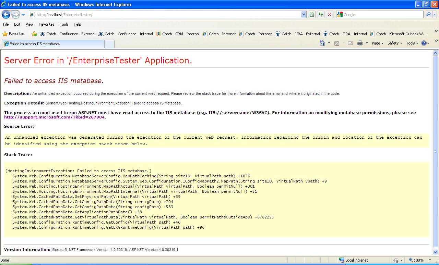439x265 pixels.
Task: Open the Favorites star button
Action: [x=14, y=34]
